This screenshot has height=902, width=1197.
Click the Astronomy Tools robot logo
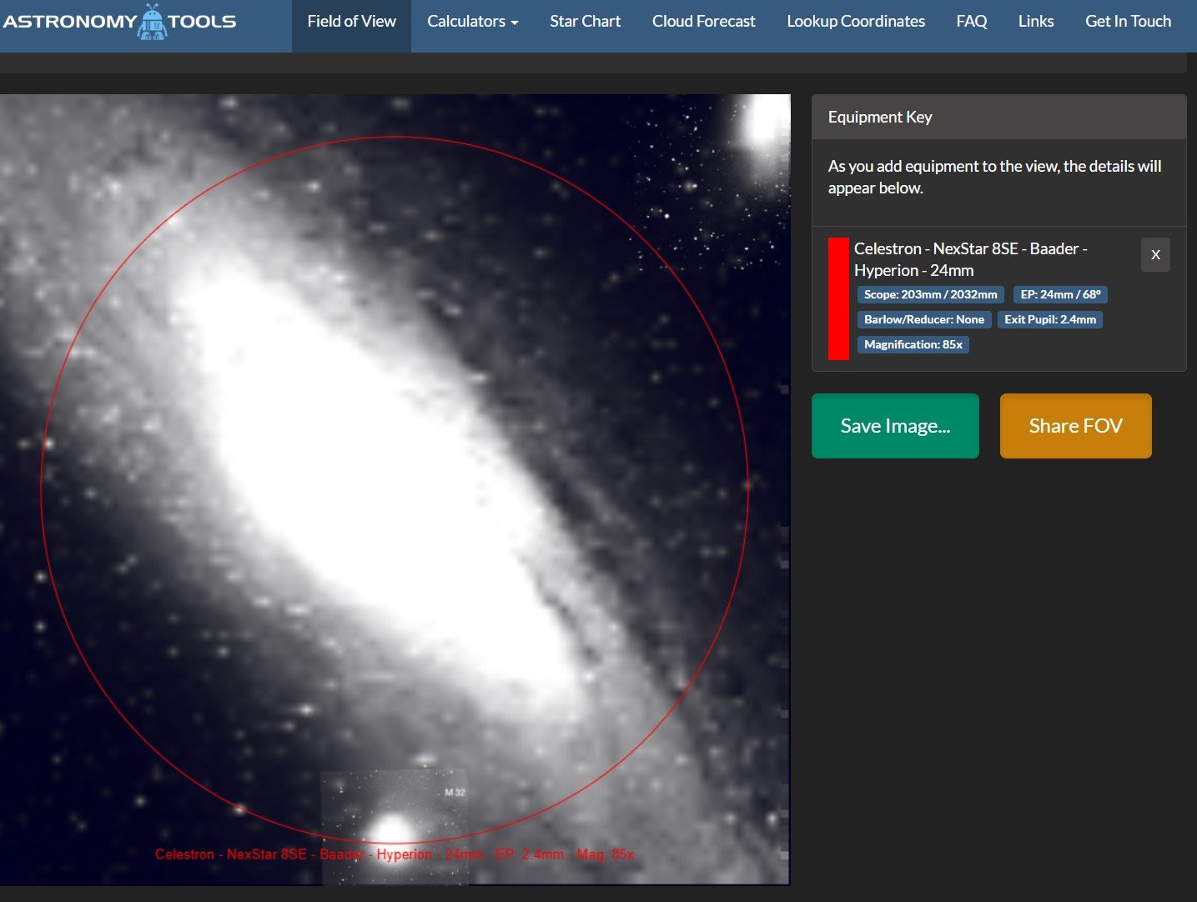coord(119,22)
